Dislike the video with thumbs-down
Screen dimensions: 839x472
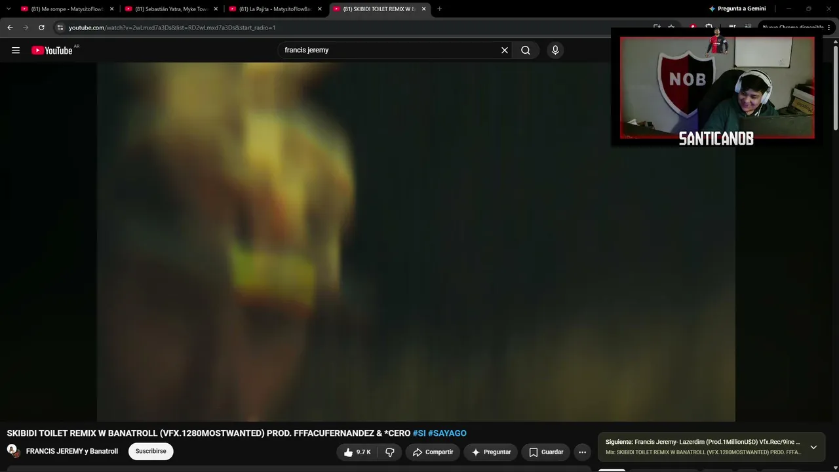point(390,452)
